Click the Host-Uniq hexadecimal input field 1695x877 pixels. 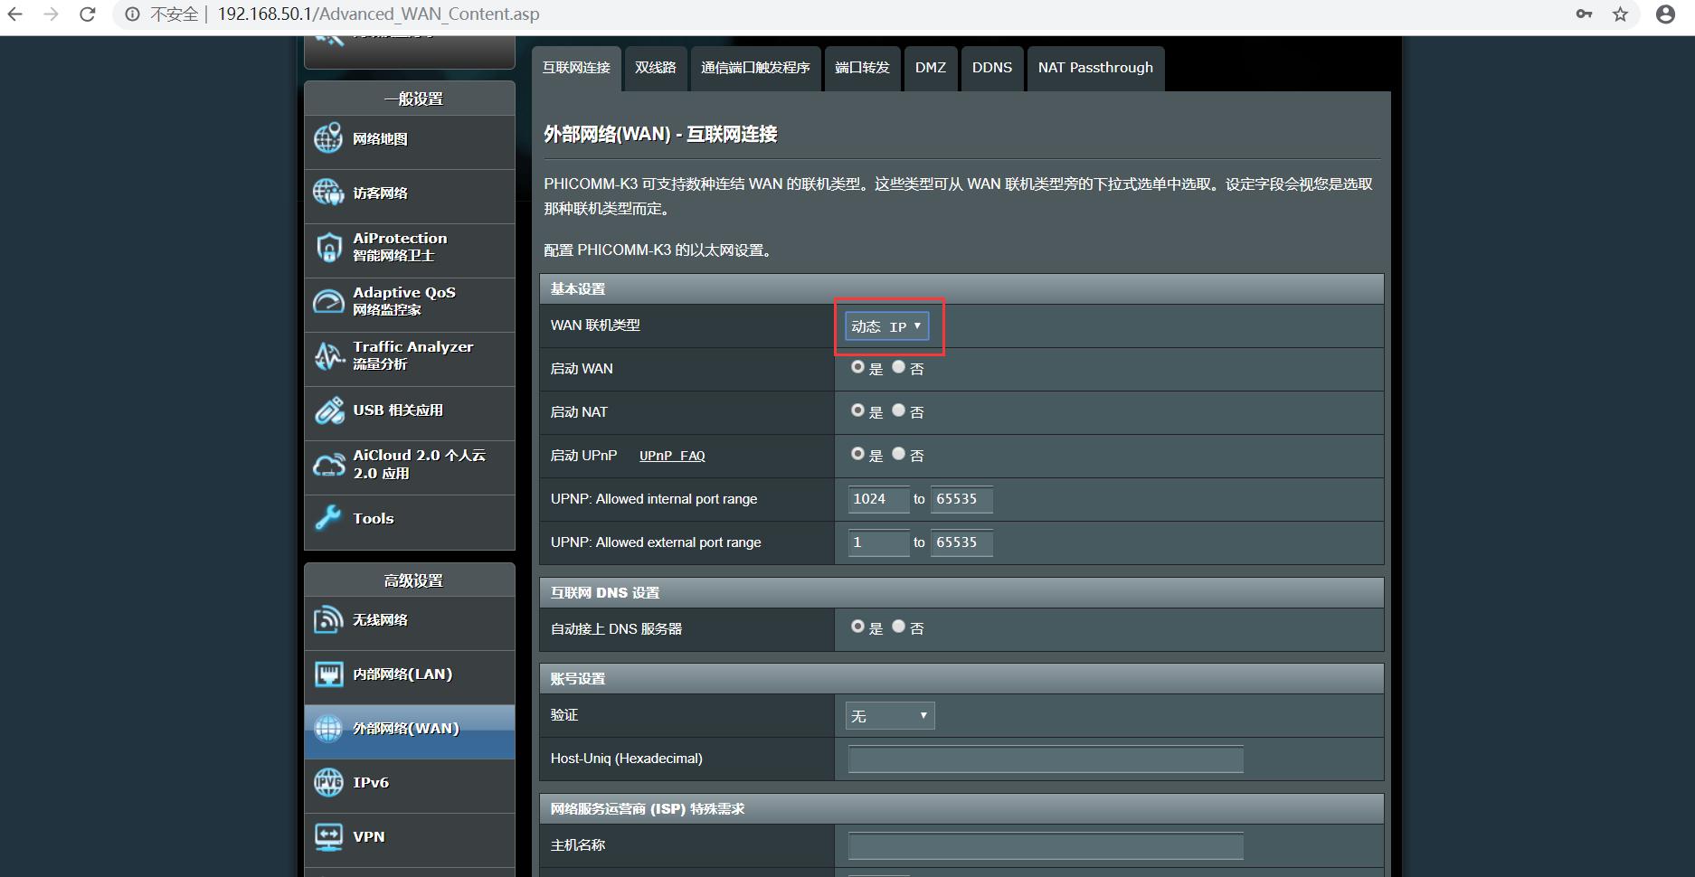[x=1044, y=759]
